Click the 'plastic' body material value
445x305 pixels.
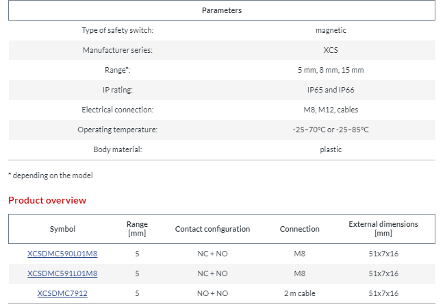(331, 149)
